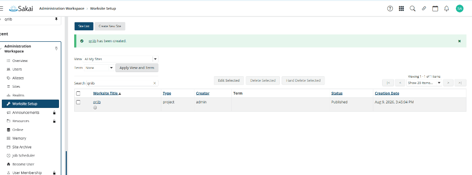The height and width of the screenshot is (175, 472).
Task: Sort by Status column
Action: click(337, 93)
